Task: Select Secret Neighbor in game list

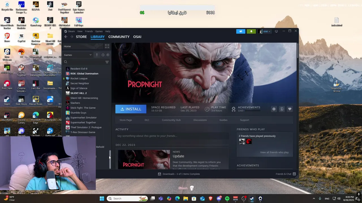Action: pos(80,83)
